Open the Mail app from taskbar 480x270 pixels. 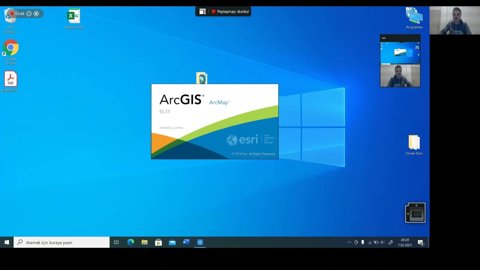(172, 242)
